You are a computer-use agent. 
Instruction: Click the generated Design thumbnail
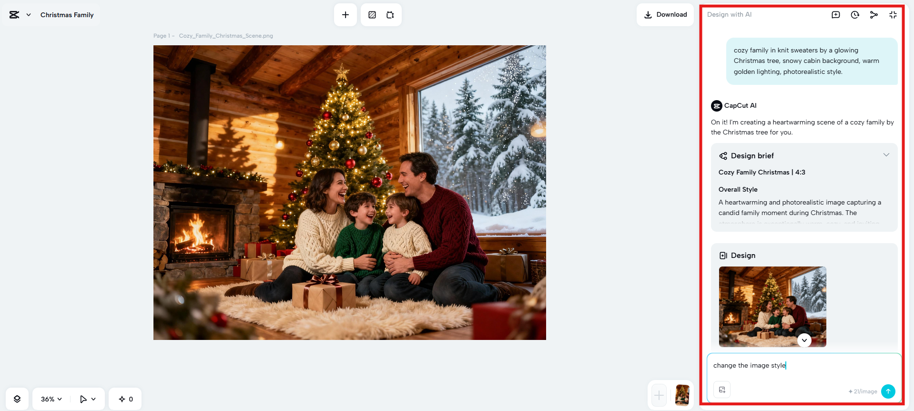772,307
